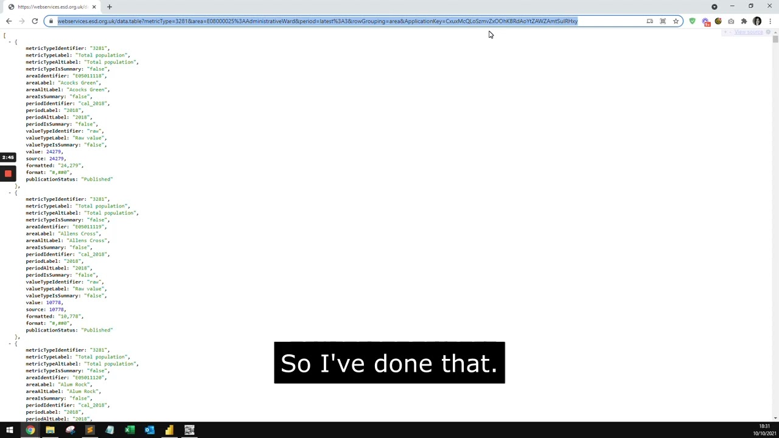Open the round yellow extension icon
Viewport: 779px width, 438px height.
pyautogui.click(x=718, y=21)
